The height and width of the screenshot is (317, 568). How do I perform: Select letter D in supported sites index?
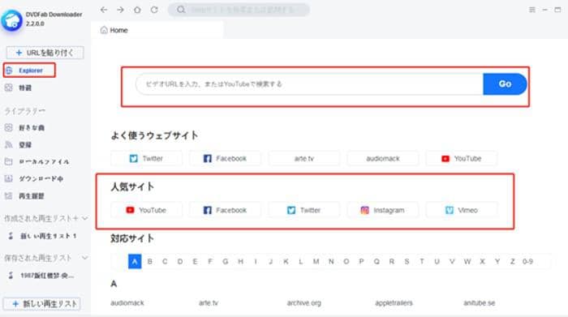click(x=180, y=261)
